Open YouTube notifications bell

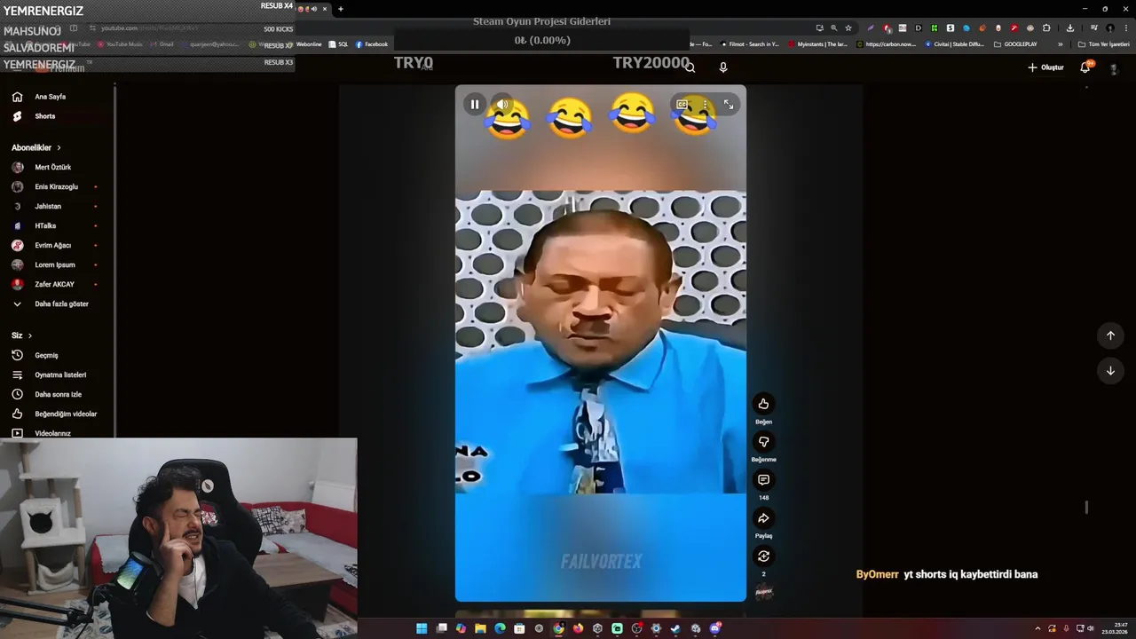pos(1085,67)
